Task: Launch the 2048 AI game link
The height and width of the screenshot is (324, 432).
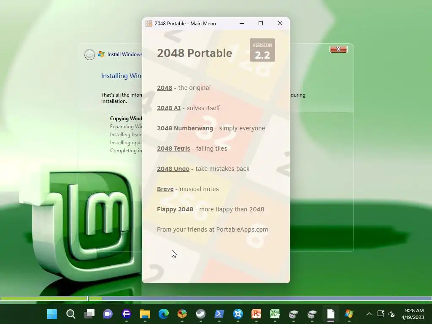Action: pyautogui.click(x=169, y=108)
